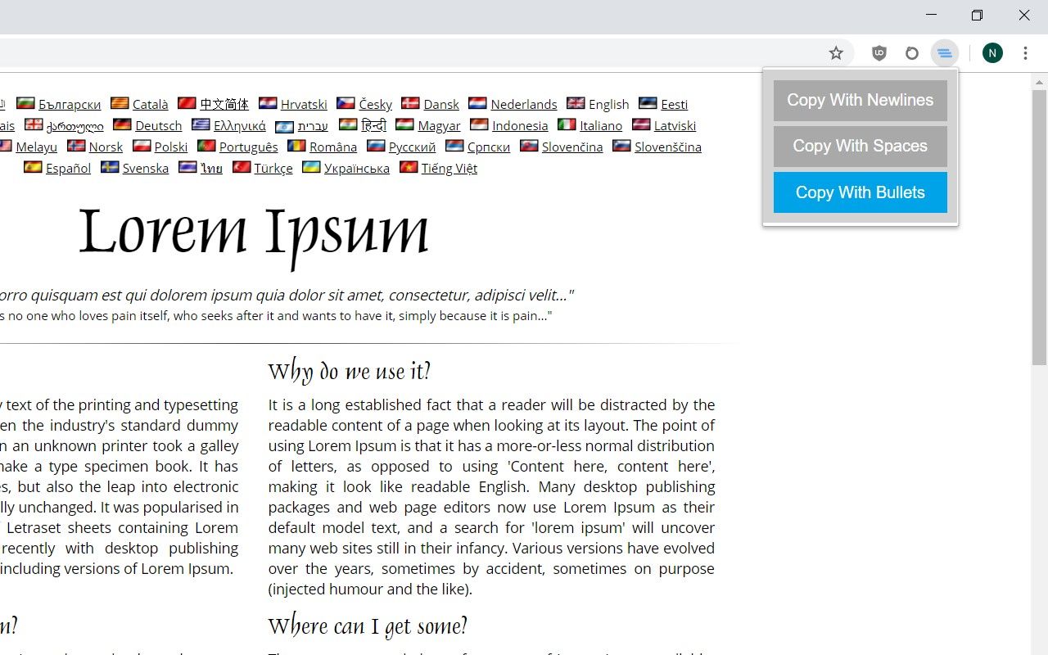This screenshot has width=1048, height=655.
Task: Choose Copy With Bullets in the popup
Action: coord(860,192)
